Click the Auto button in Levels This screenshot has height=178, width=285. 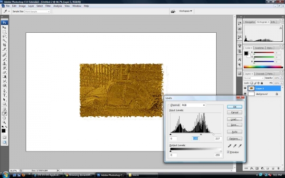(235, 132)
